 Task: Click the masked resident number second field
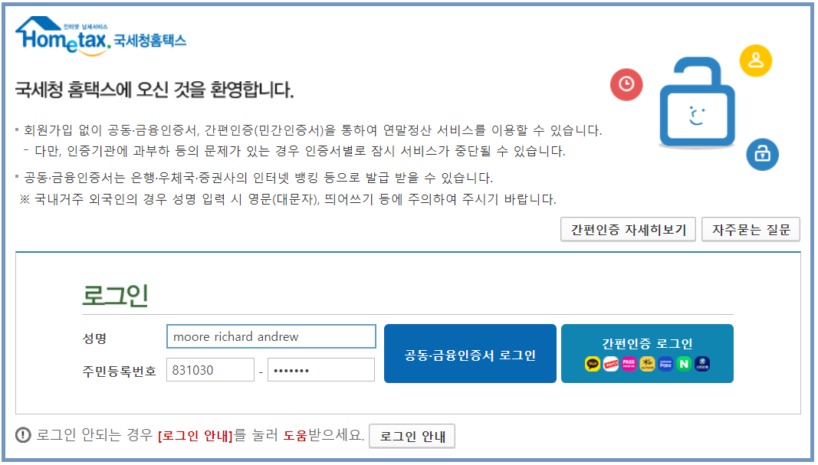tap(321, 369)
